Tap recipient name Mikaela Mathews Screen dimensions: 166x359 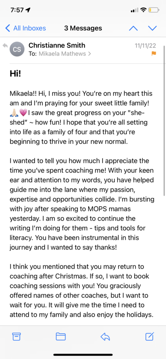tap(62, 54)
